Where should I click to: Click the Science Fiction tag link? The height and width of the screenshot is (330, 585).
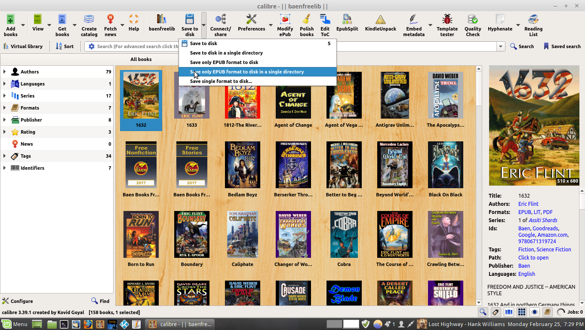[x=554, y=250]
